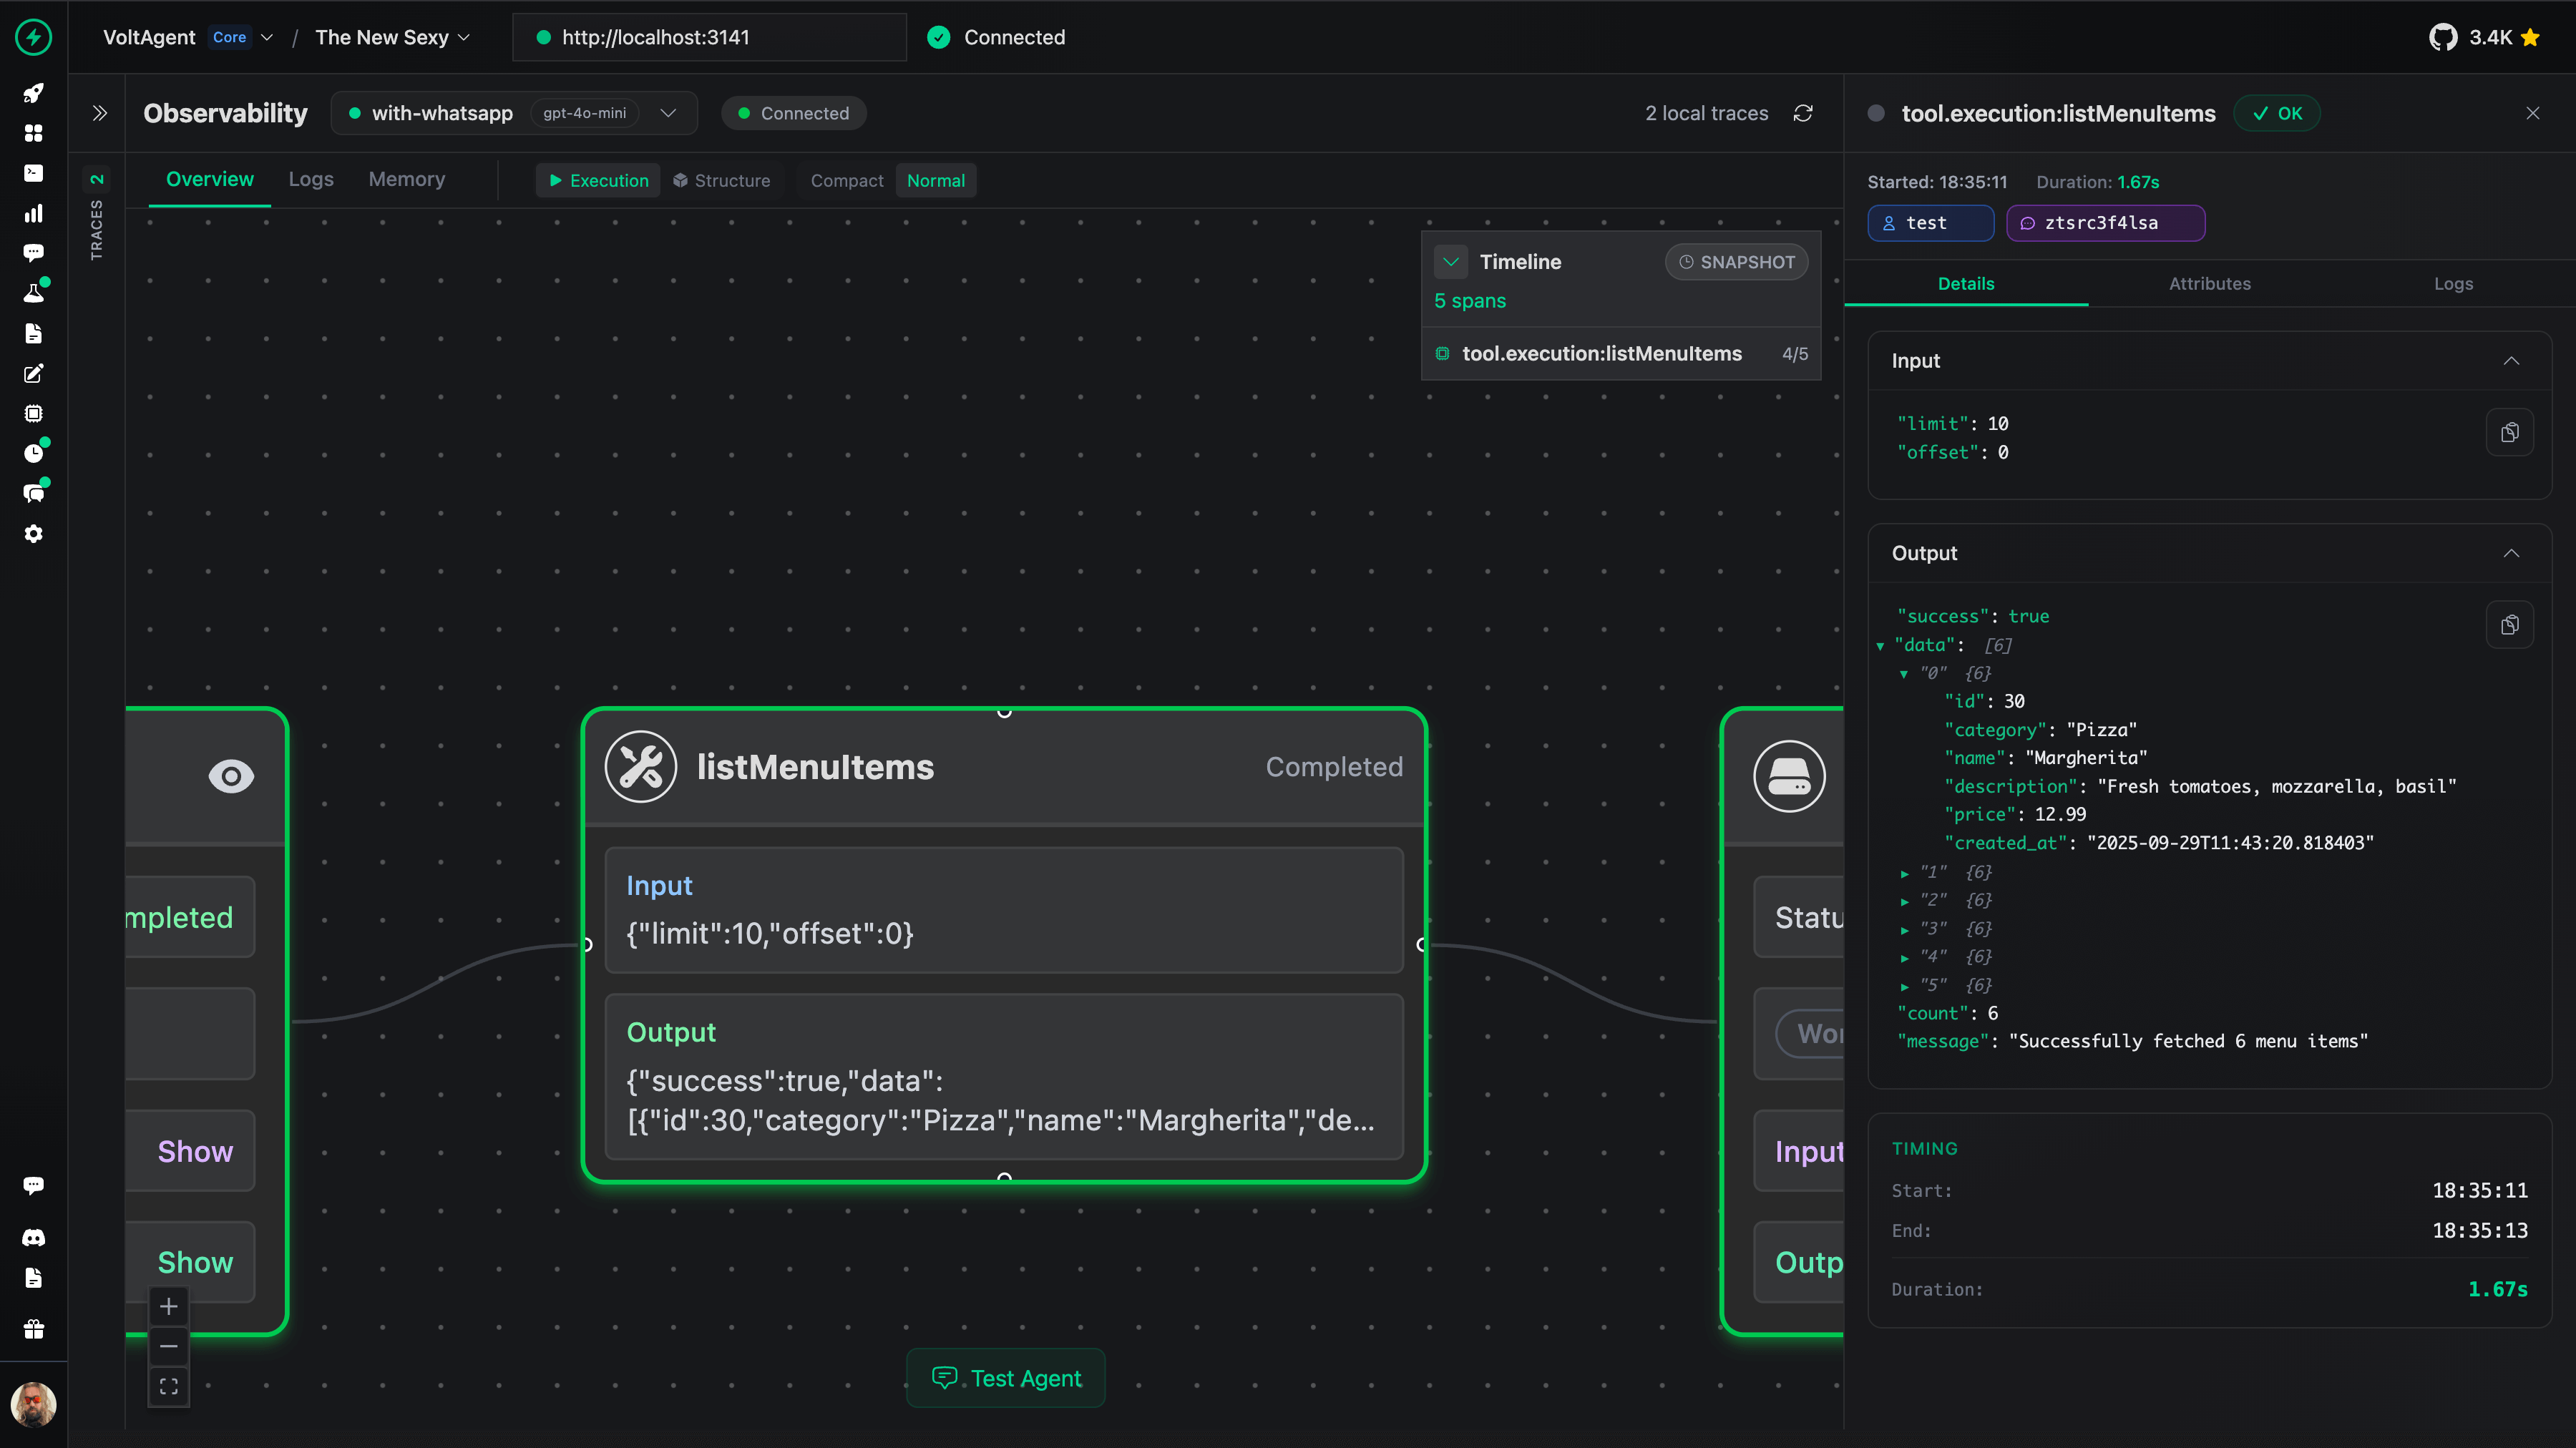Click the GitHub stars icon
Image resolution: width=2576 pixels, height=1448 pixels.
(2443, 37)
